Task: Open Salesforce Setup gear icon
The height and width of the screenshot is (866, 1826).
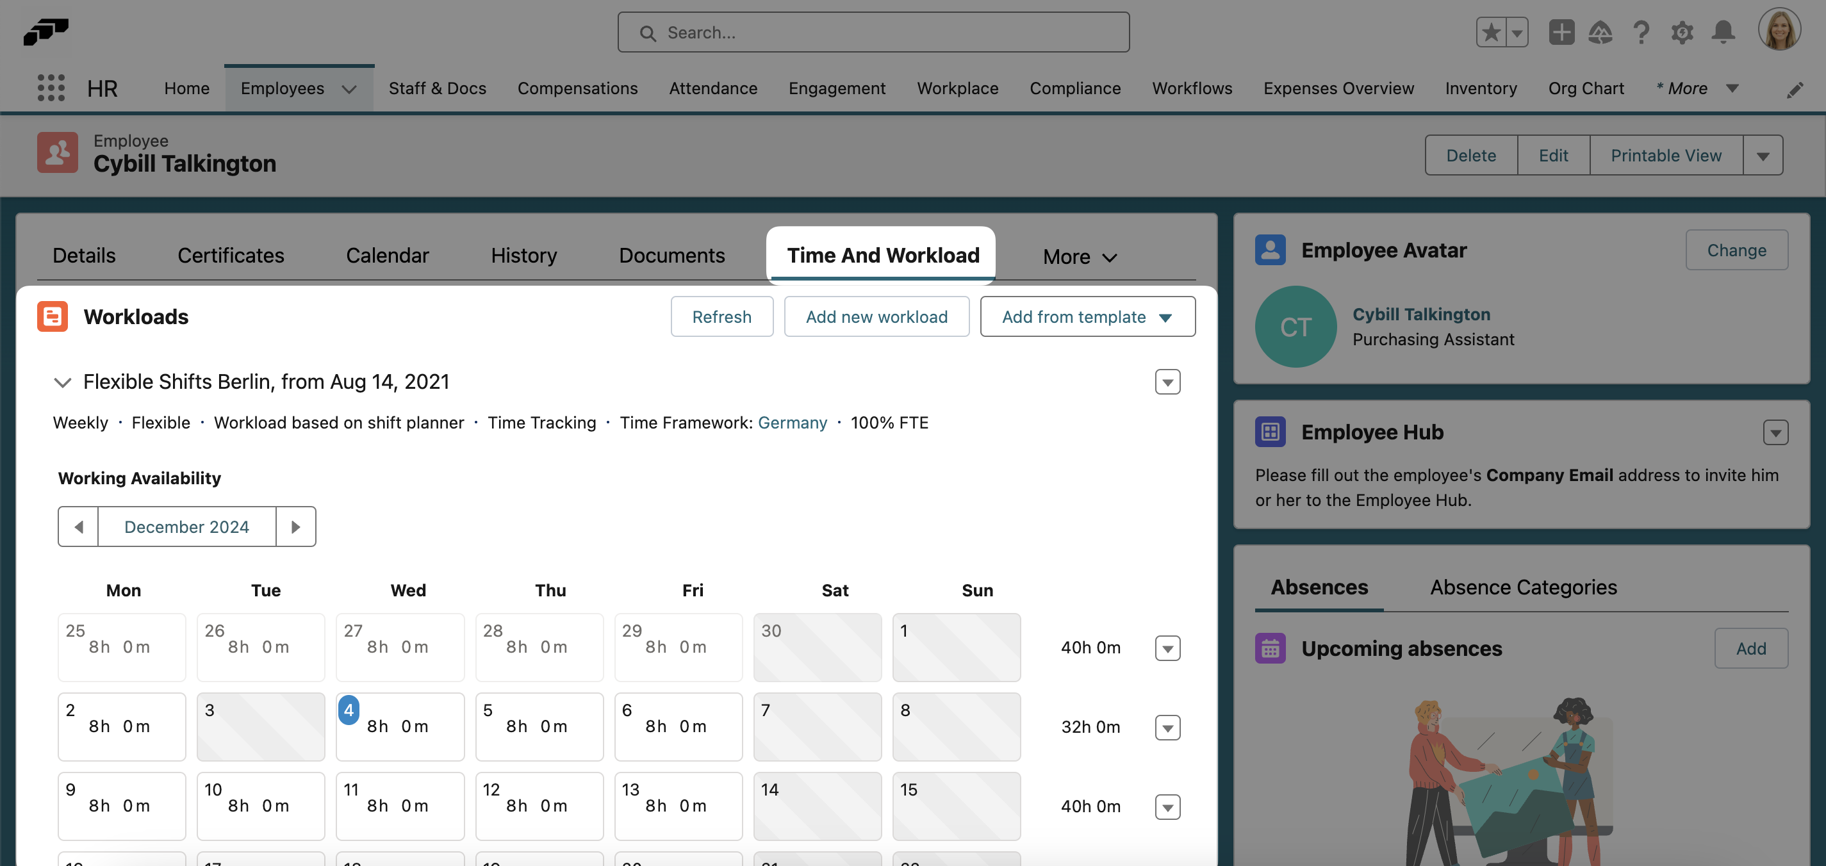Action: (1682, 32)
